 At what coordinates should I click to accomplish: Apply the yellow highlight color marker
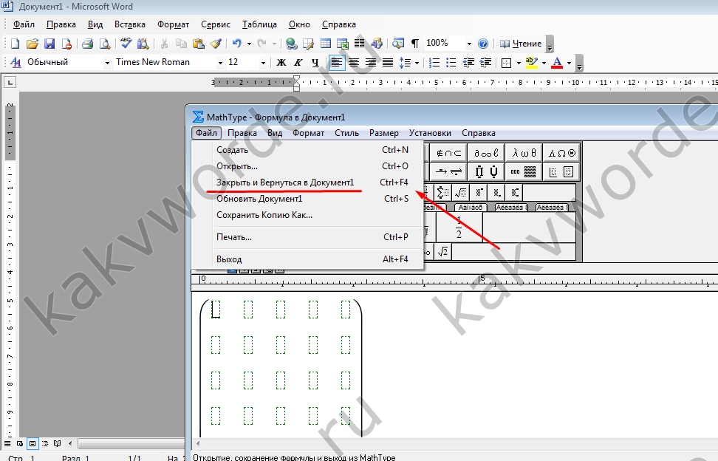tap(532, 63)
